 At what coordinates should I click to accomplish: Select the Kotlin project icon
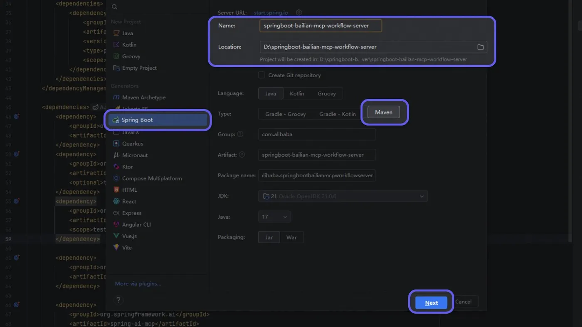click(116, 45)
